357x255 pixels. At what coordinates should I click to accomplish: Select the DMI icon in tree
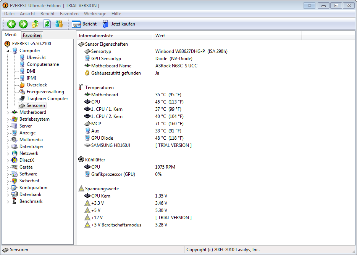pos(22,71)
